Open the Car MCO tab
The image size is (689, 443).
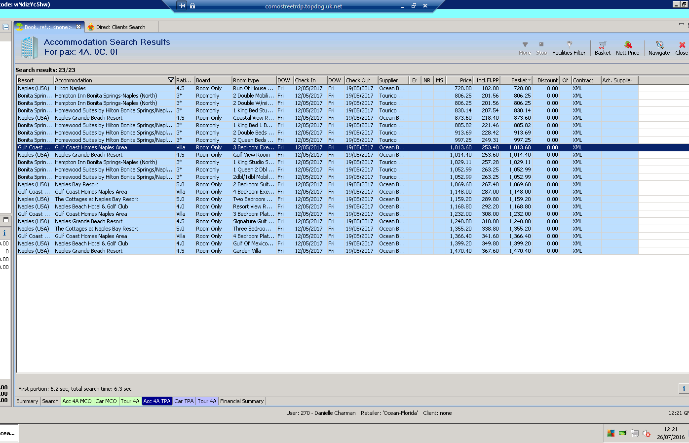106,401
